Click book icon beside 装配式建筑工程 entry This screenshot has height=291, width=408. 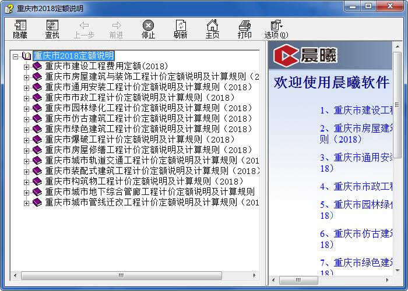coord(37,171)
